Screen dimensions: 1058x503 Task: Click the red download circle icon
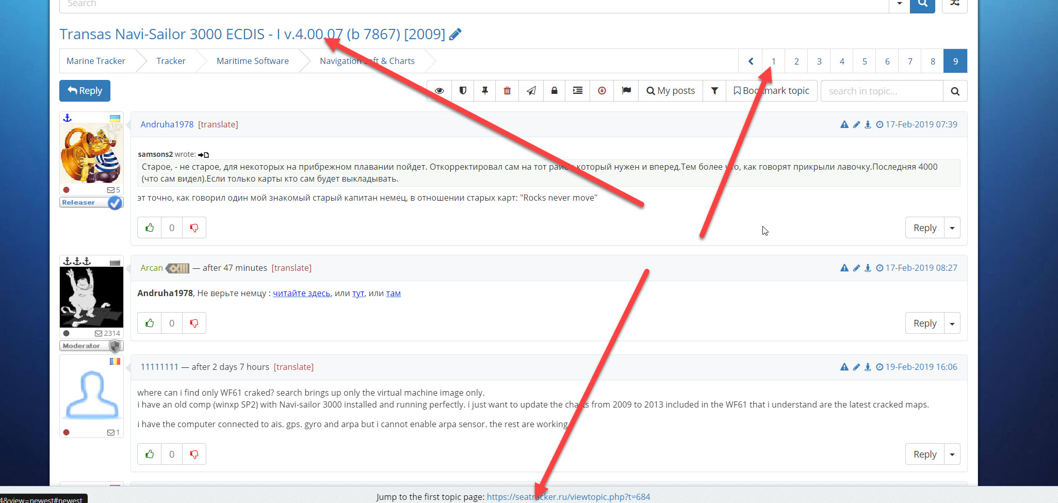(x=601, y=91)
